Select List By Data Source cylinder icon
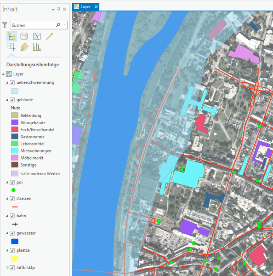This screenshot has height=276, width=273. 24,36
